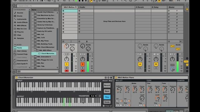Viewport: 200px width, 112px height.
Task: Click Chord Memorizer save preset icon
Action: point(111,77)
